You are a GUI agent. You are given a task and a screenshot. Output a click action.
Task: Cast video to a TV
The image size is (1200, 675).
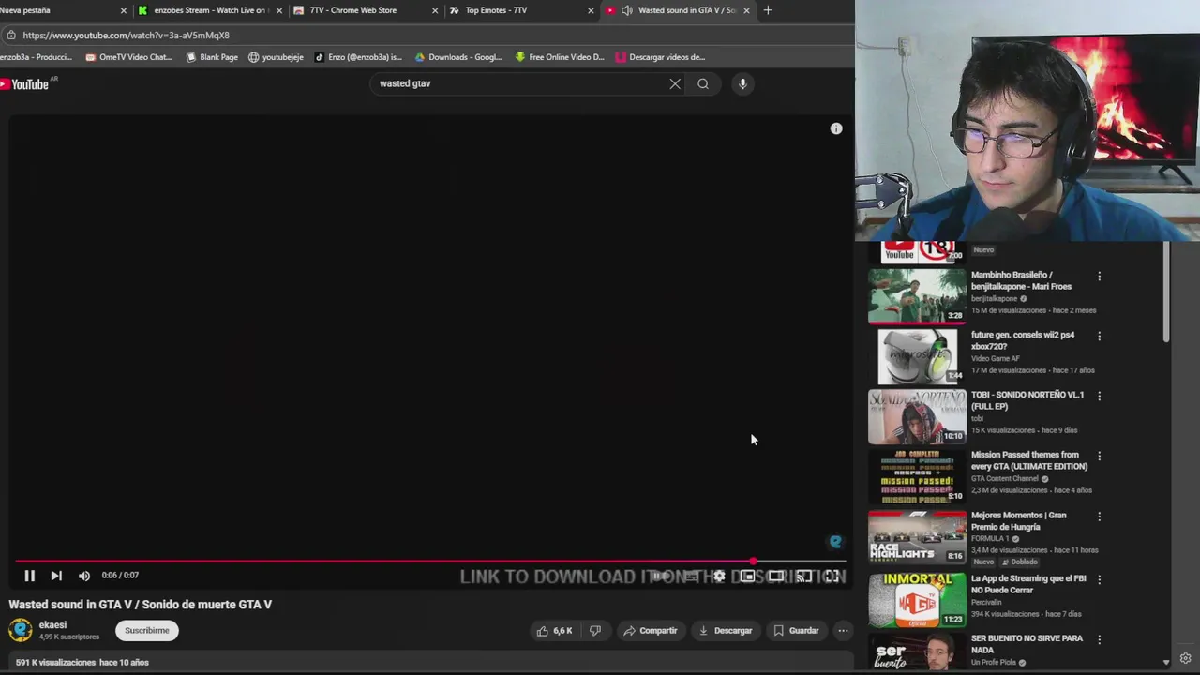(803, 576)
